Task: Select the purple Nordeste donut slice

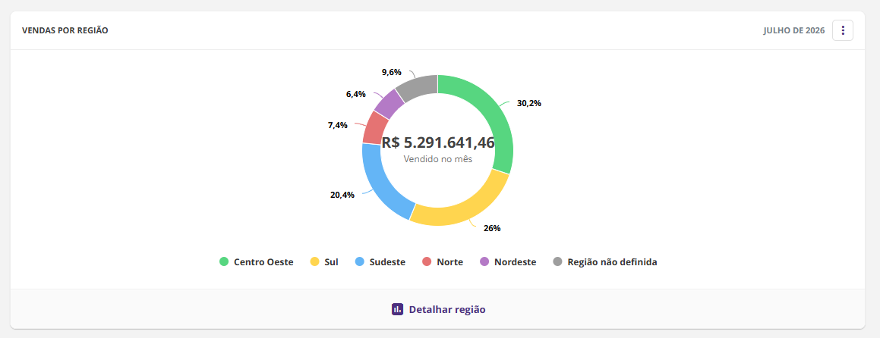Action: click(390, 103)
